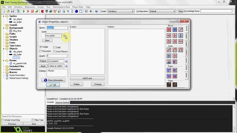Add the Move Free action
This screenshot has height=133, width=237.
(x=175, y=30)
